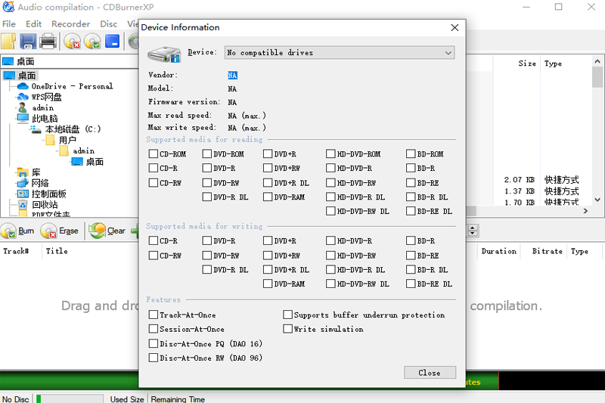Click the Bitrate column header
Screen dimensions: 605x403
547,251
